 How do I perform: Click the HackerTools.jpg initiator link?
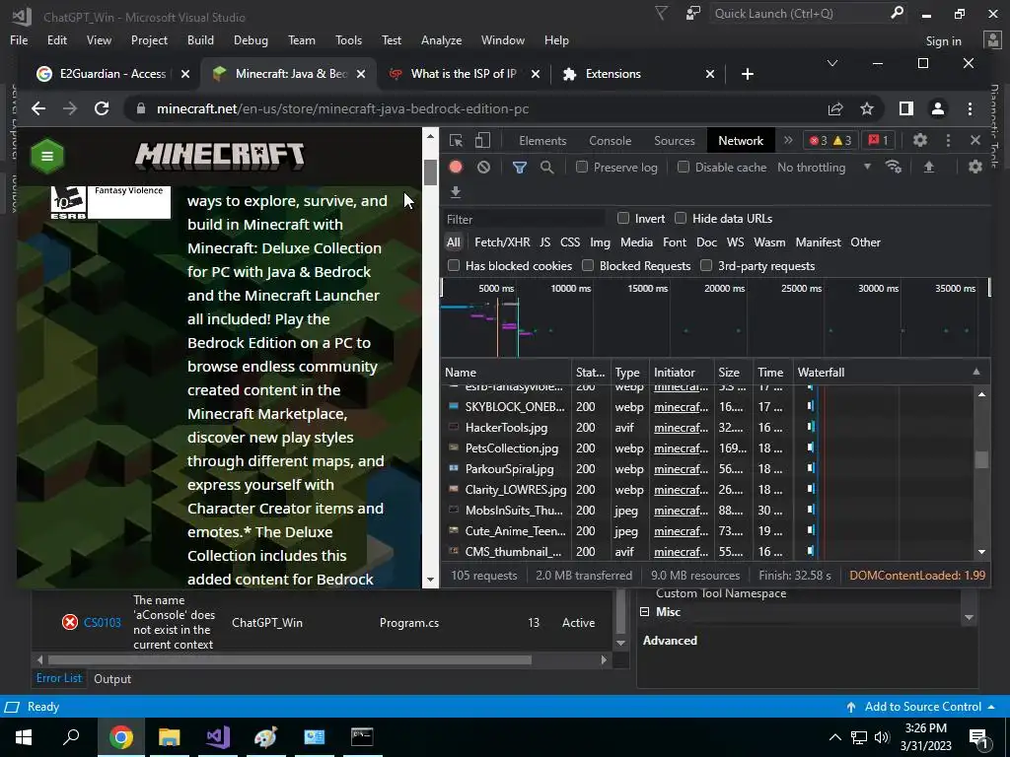681,428
